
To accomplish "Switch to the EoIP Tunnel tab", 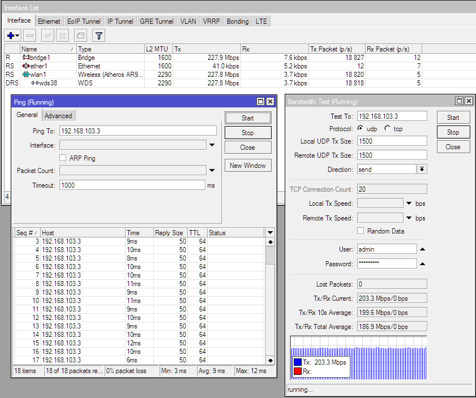I will click(x=84, y=21).
